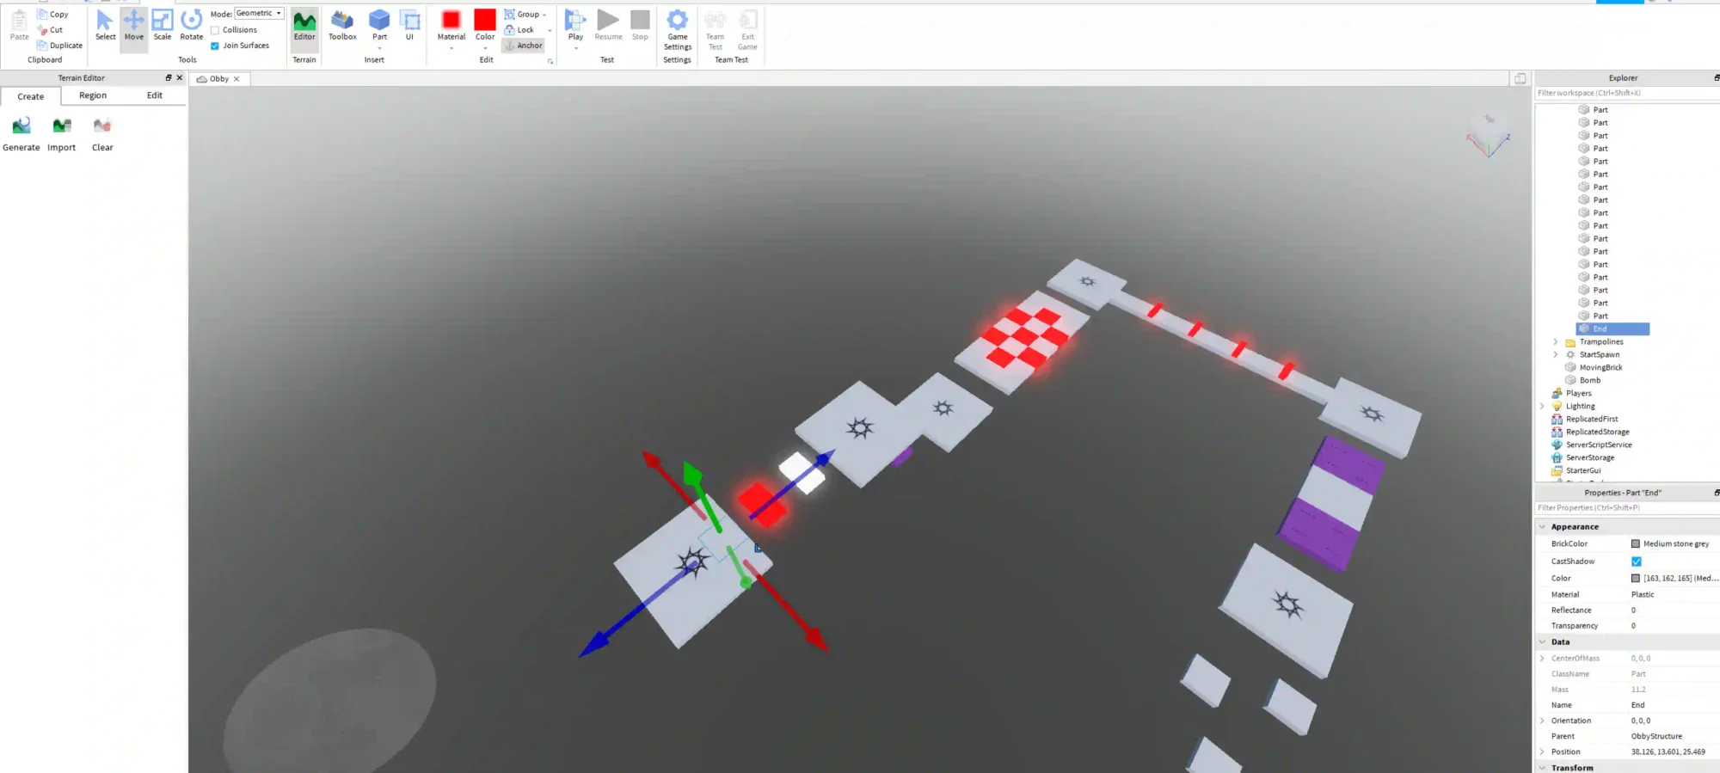Click the Import terrain icon
1720x773 pixels.
pos(62,126)
